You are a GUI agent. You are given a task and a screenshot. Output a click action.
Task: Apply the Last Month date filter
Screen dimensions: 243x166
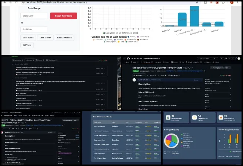(45, 38)
